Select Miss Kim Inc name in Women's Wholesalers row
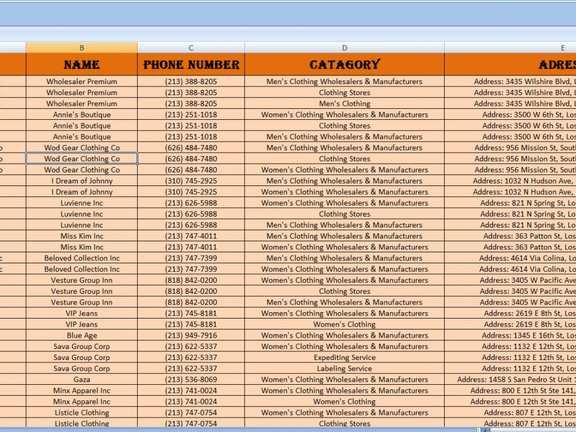 82,247
